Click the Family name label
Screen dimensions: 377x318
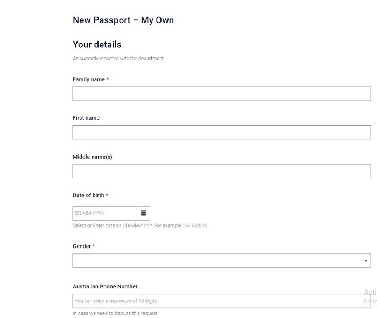pyautogui.click(x=89, y=80)
